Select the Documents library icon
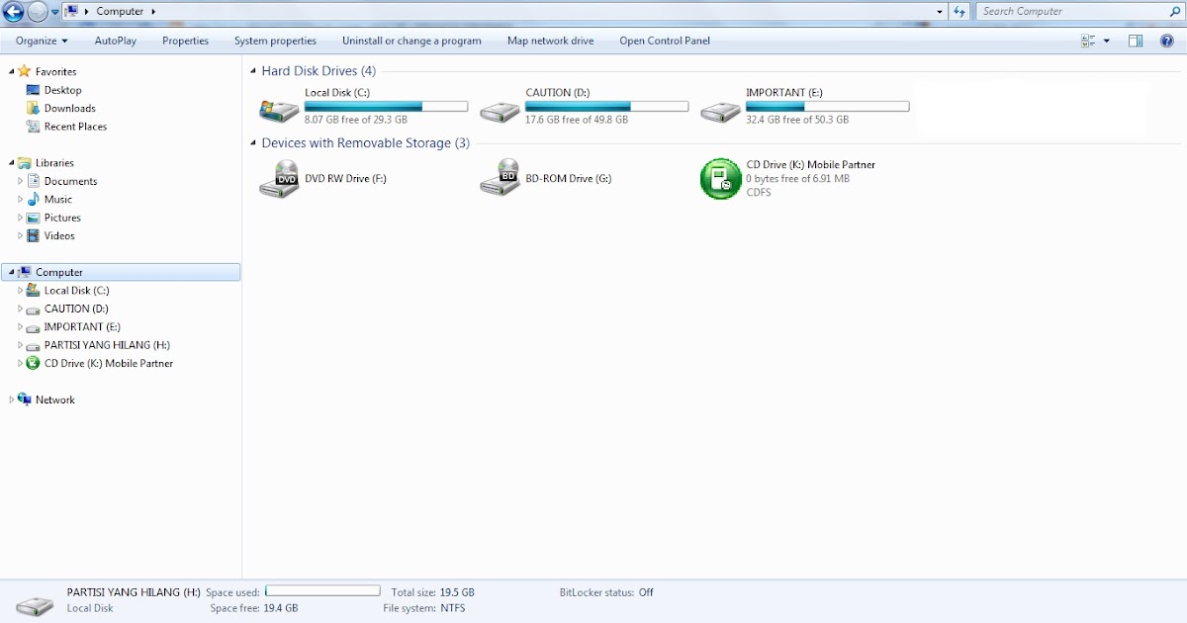The width and height of the screenshot is (1187, 623). tap(34, 181)
